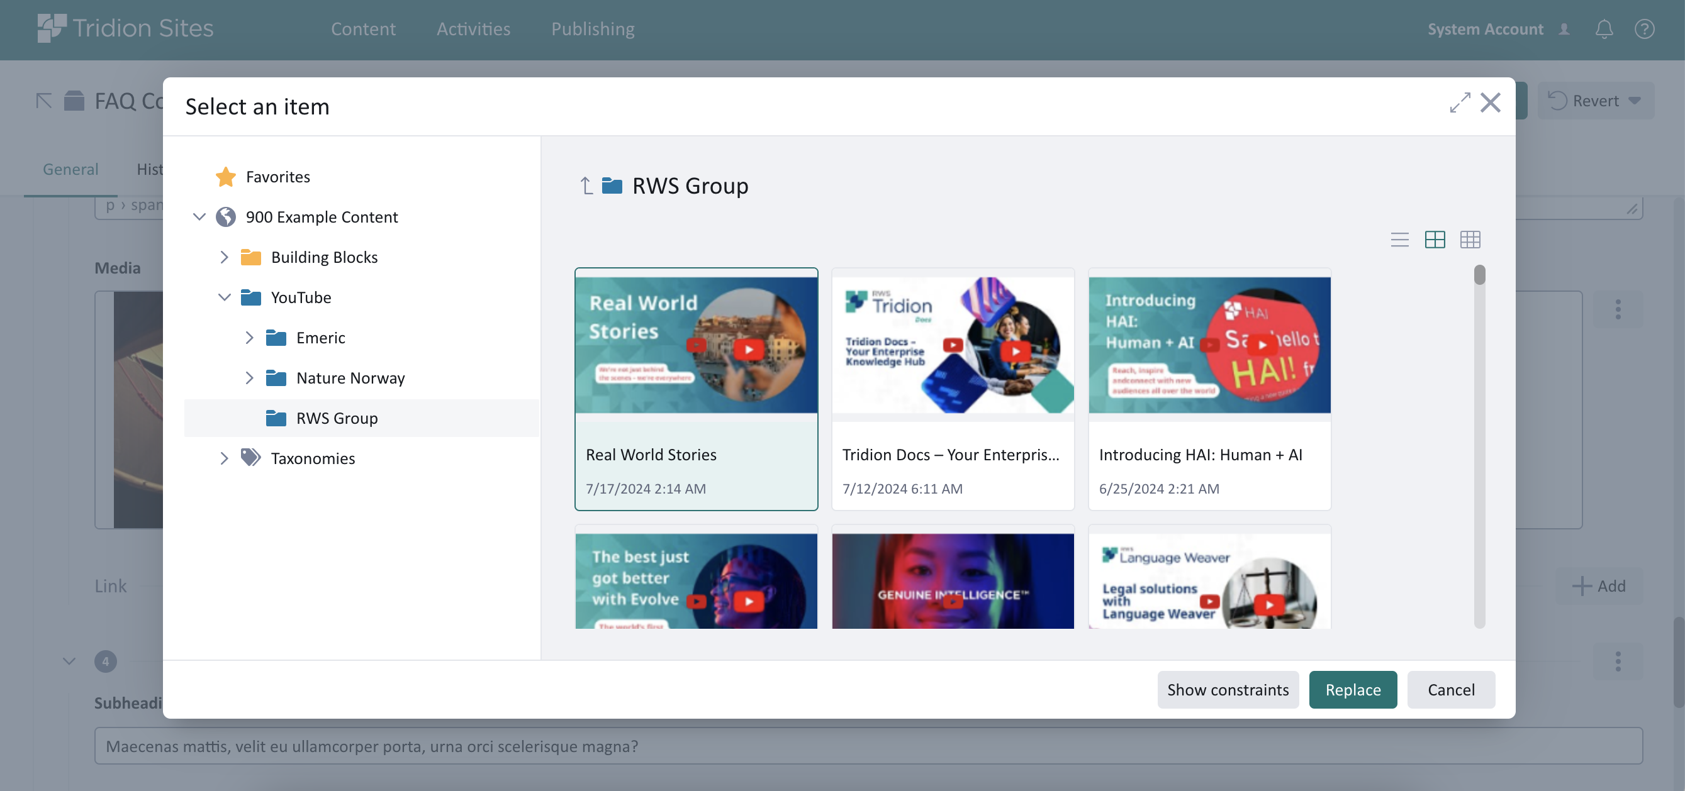This screenshot has width=1685, height=791.
Task: Expand the Building Blocks folder
Action: (x=224, y=257)
